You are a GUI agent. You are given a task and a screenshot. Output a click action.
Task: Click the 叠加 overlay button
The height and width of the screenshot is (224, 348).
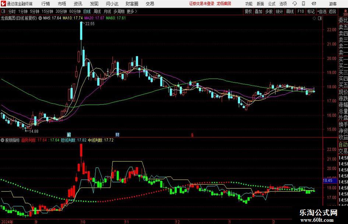pos(259,11)
